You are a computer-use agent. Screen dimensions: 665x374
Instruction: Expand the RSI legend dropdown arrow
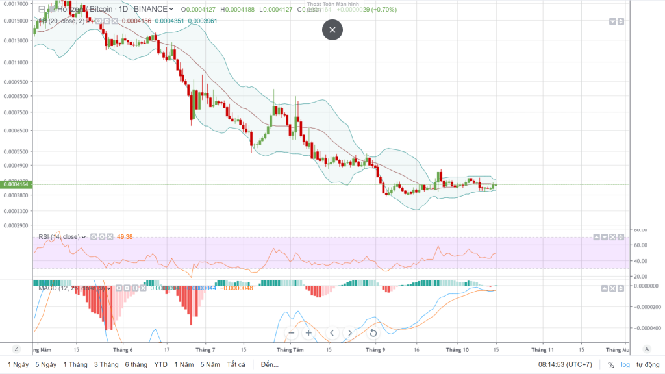tap(84, 237)
